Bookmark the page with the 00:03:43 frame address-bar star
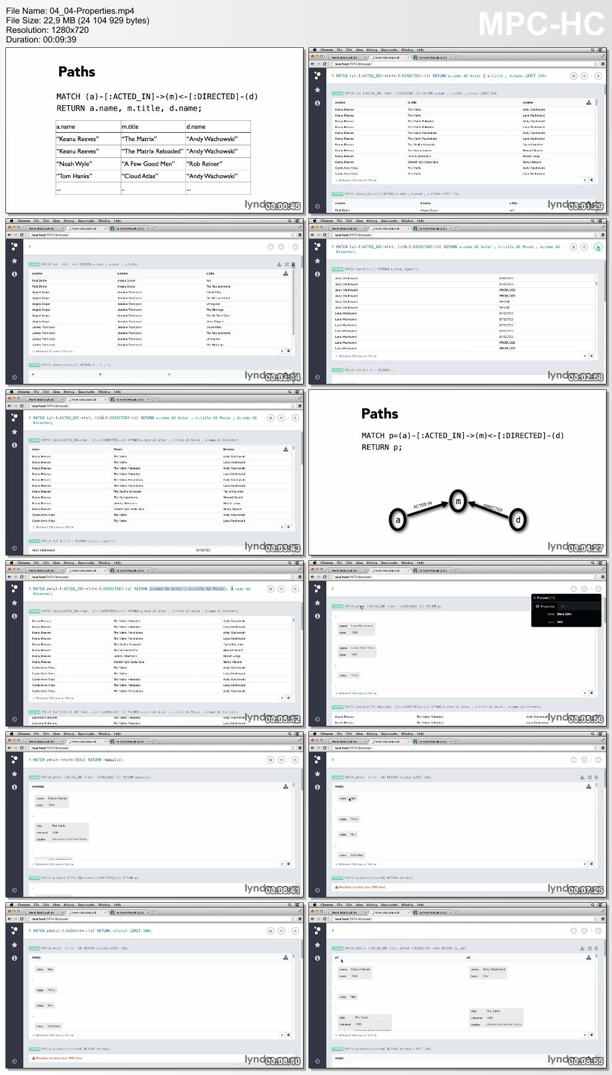612x1075 pixels. [293, 406]
